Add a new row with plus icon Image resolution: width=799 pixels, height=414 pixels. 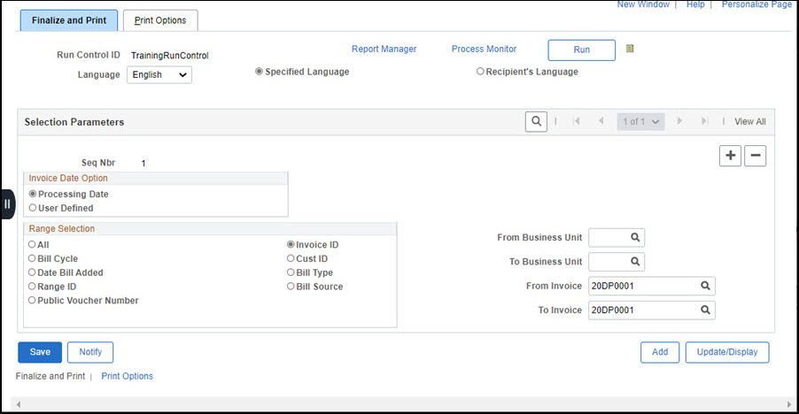(730, 156)
